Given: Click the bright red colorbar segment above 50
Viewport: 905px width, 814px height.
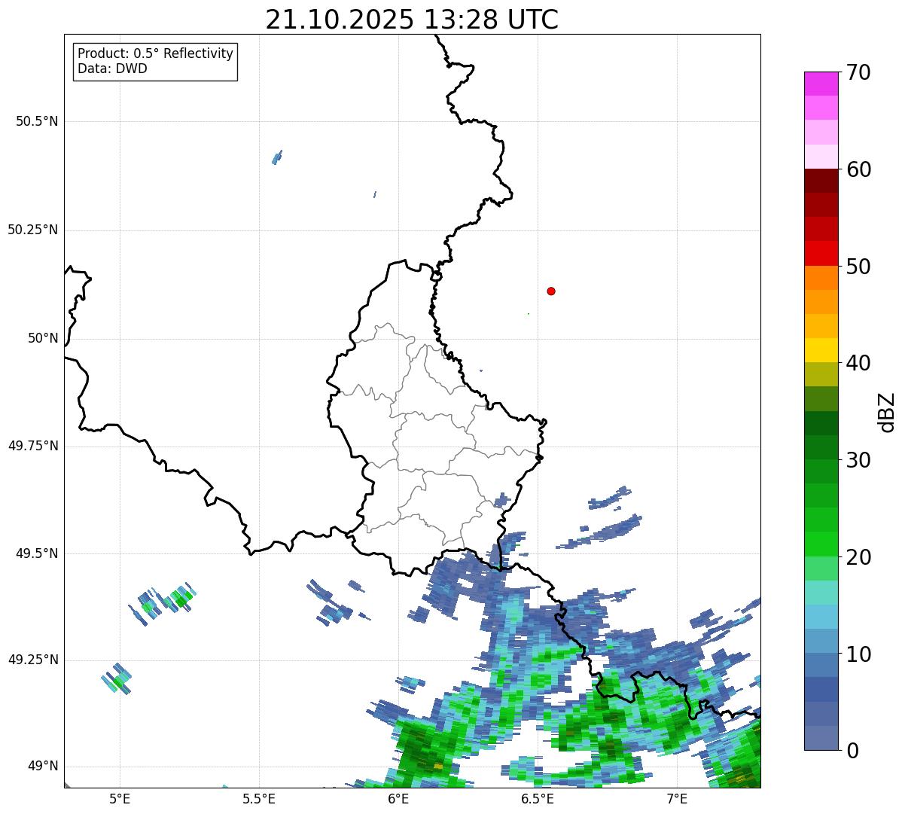Looking at the screenshot, I should tap(821, 253).
